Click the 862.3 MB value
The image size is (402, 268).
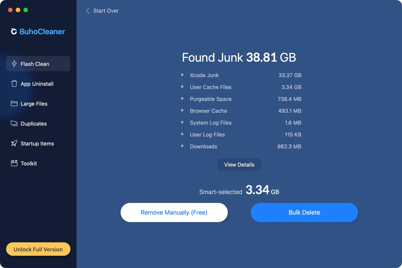pos(289,146)
